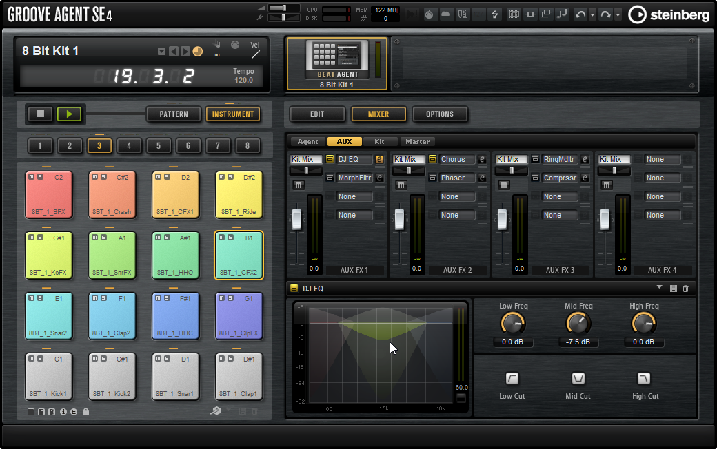Screen dimensions: 717x449
Task: Click the lock icon below pads
Action: pos(85,412)
